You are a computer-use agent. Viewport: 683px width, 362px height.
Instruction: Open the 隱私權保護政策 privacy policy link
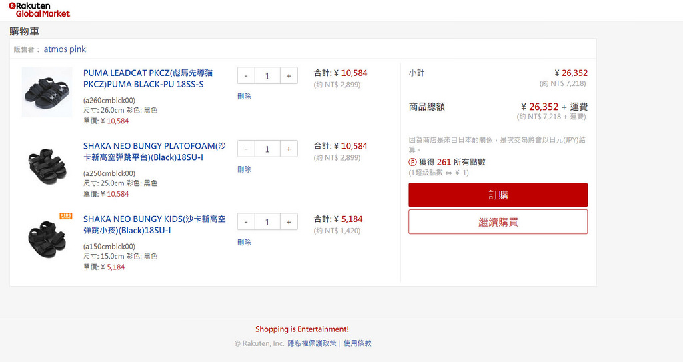(x=312, y=343)
